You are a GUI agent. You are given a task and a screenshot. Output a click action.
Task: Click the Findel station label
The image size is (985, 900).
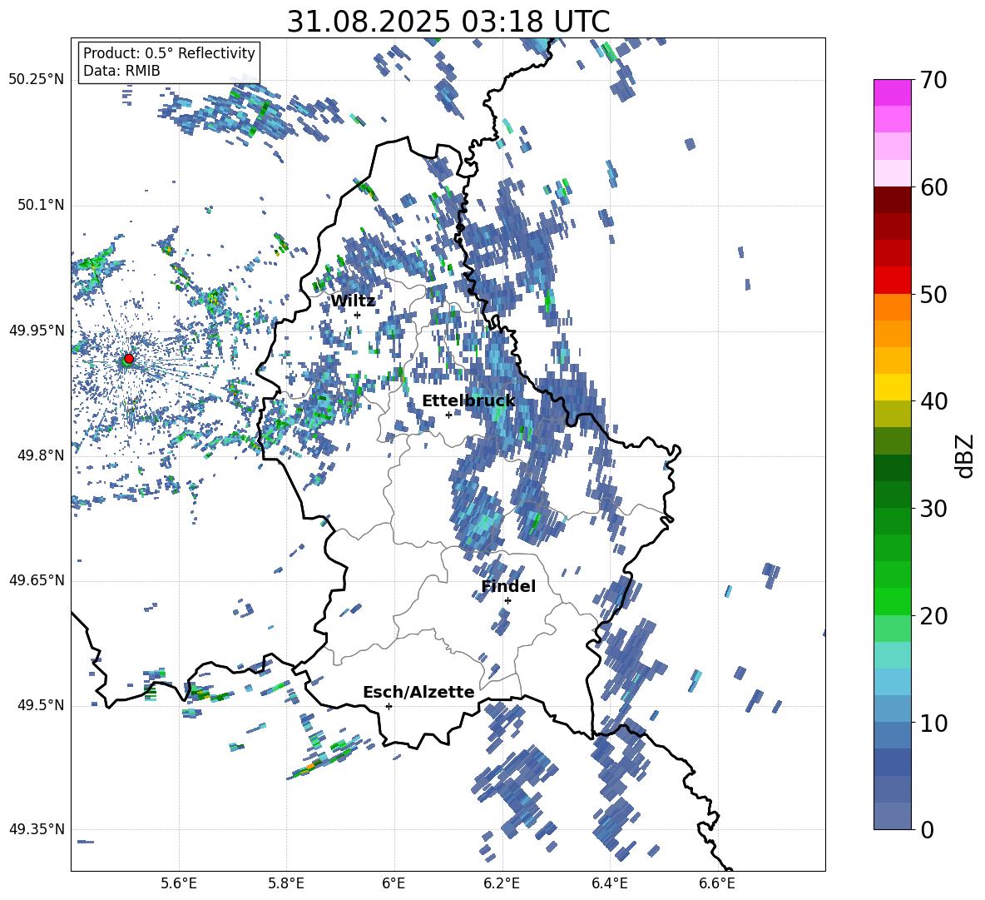tap(508, 586)
